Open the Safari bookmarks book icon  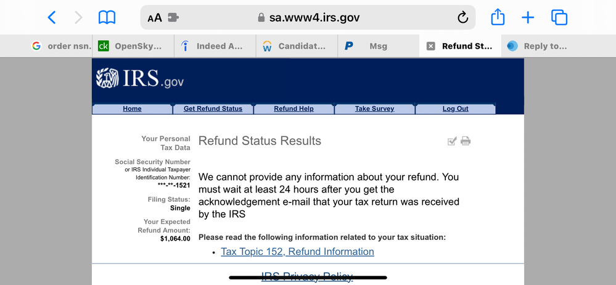[107, 18]
